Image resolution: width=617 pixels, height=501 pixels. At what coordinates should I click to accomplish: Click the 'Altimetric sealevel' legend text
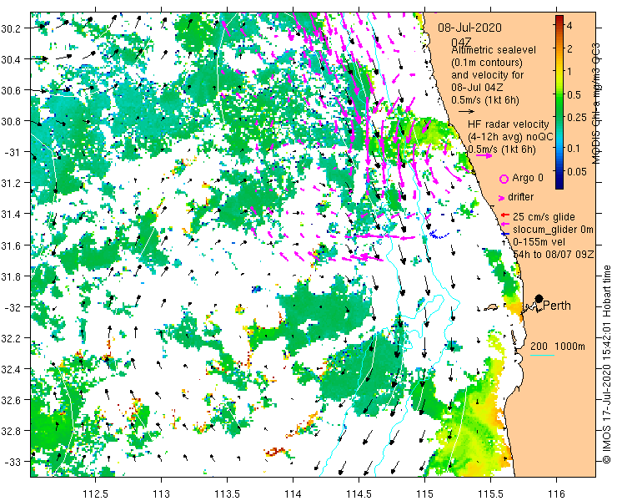point(494,50)
